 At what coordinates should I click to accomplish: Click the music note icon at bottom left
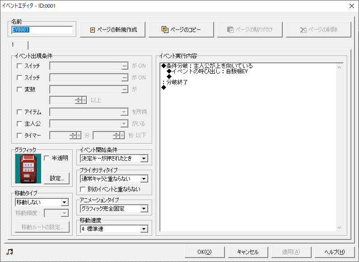(x=9, y=252)
